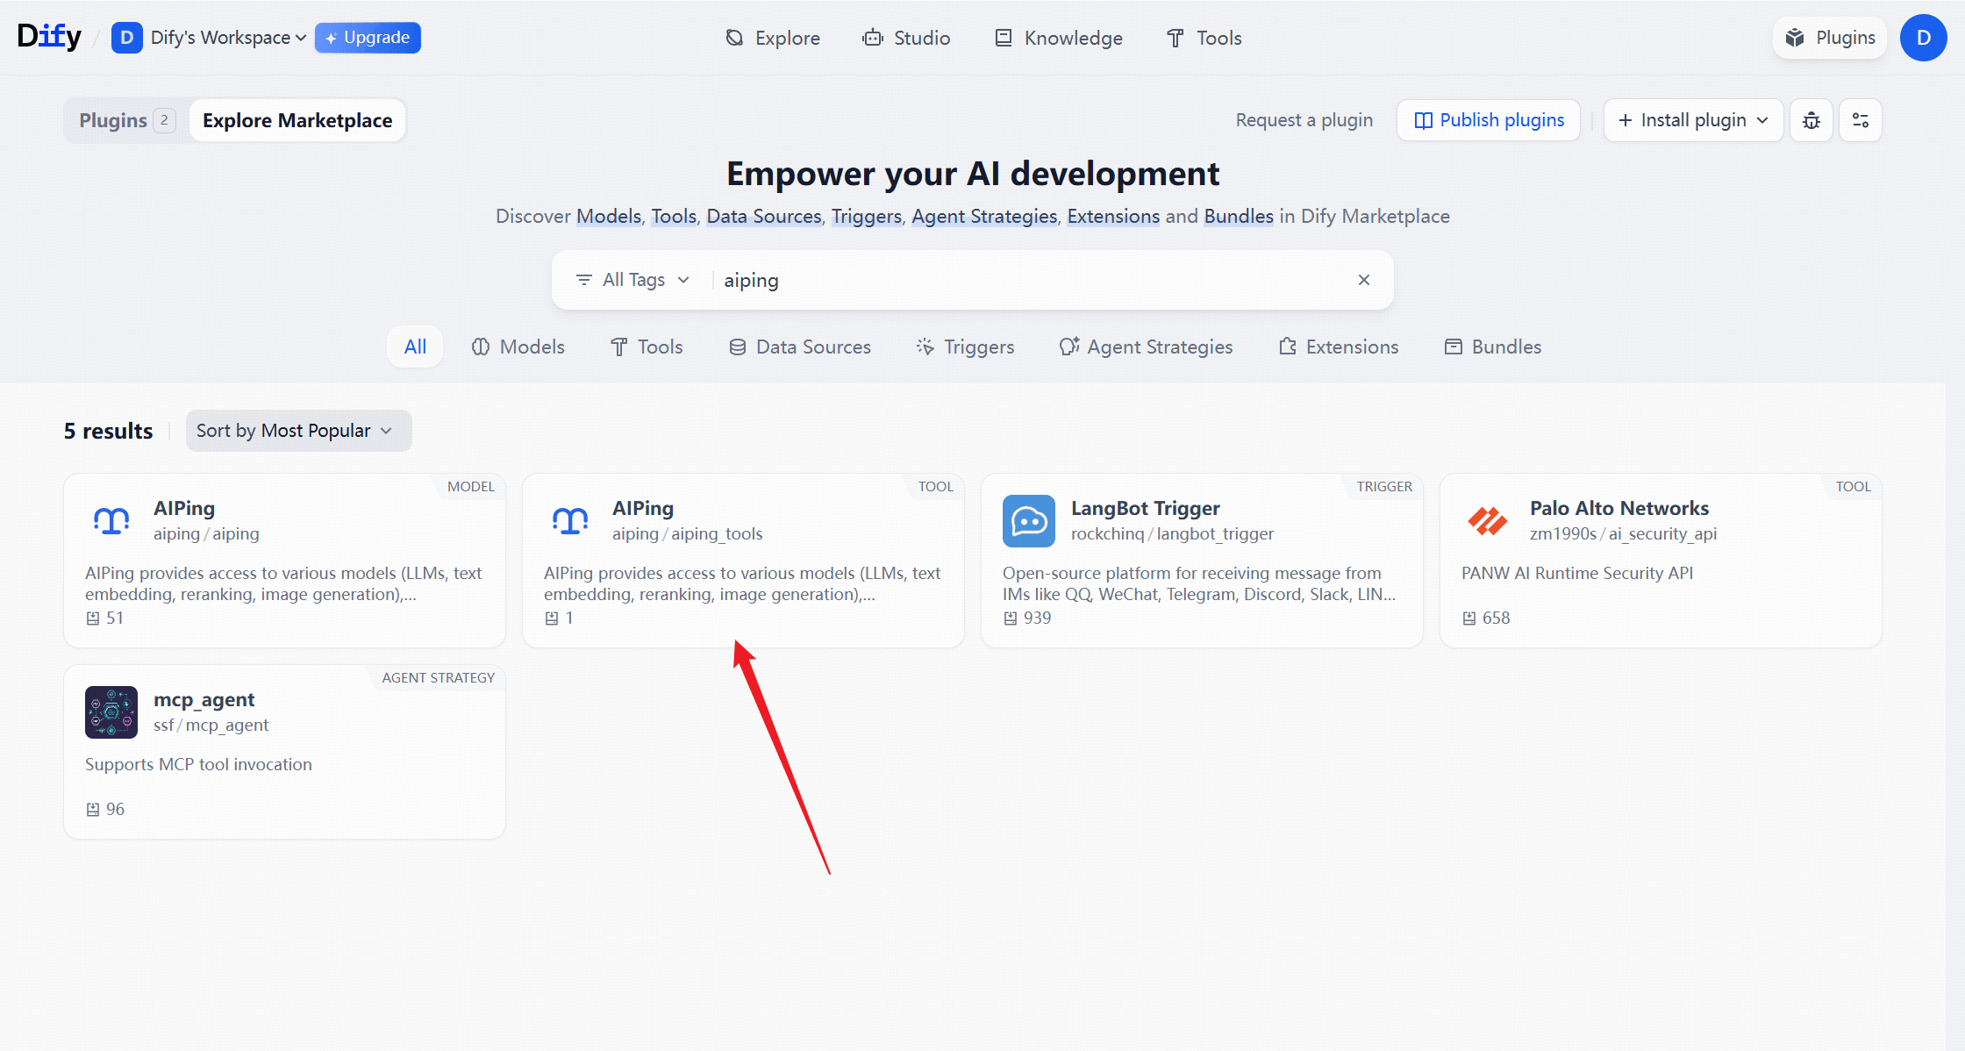Open Request a plugin link
The height and width of the screenshot is (1051, 1965).
pos(1304,120)
